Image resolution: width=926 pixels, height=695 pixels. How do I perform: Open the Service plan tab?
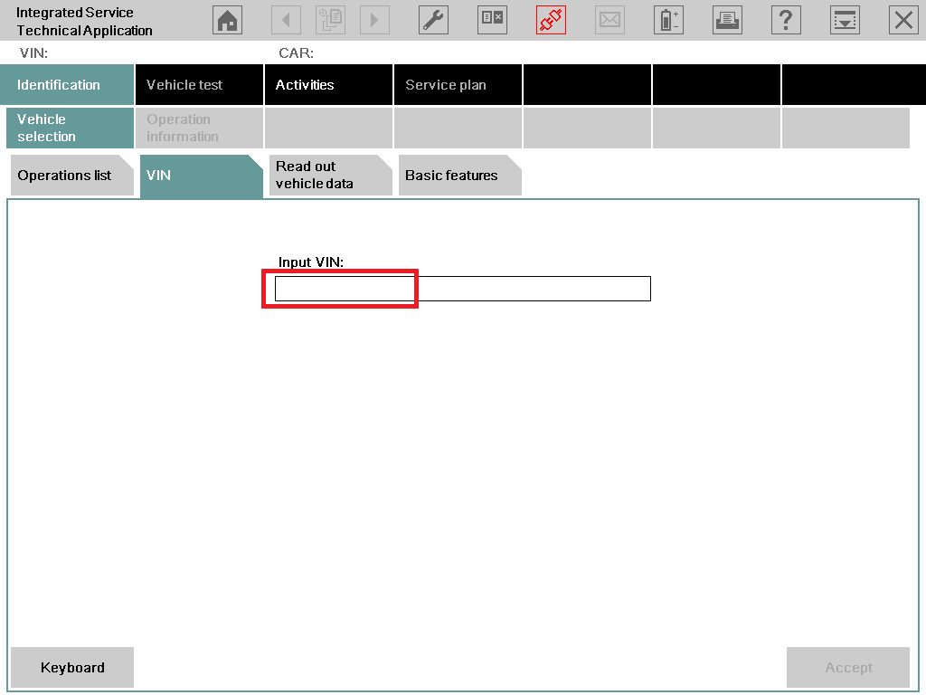tap(458, 84)
